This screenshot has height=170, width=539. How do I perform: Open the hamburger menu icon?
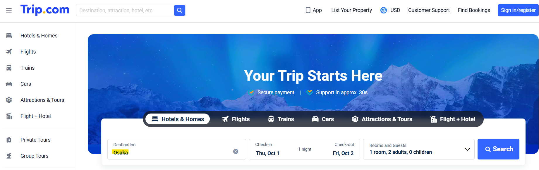pyautogui.click(x=9, y=11)
